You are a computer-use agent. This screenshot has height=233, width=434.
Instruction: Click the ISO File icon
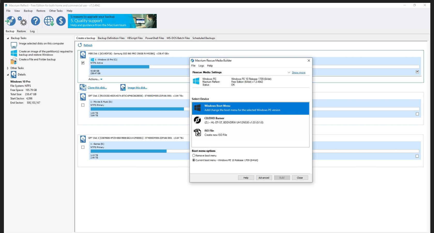pos(197,133)
